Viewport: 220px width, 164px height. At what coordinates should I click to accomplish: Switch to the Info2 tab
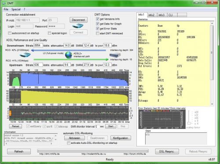coord(151,15)
